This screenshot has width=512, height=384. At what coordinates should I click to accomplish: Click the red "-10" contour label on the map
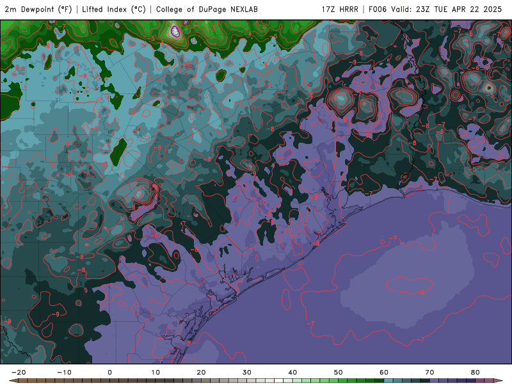(x=261, y=202)
